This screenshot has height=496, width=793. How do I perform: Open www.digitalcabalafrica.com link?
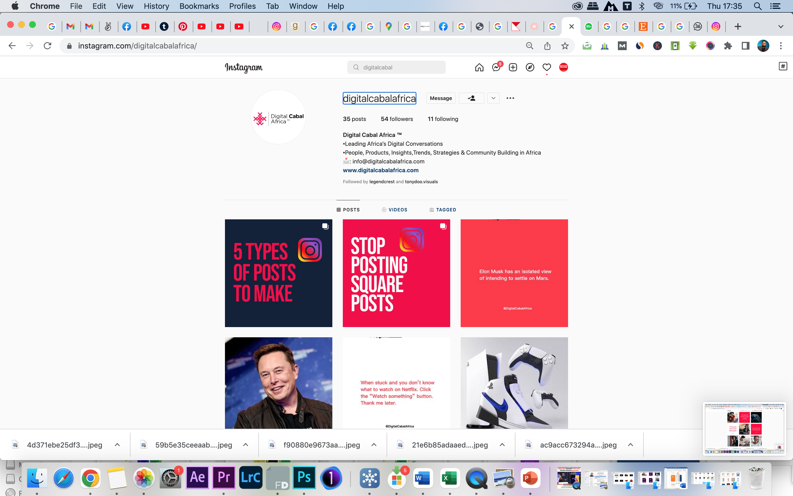pos(381,170)
